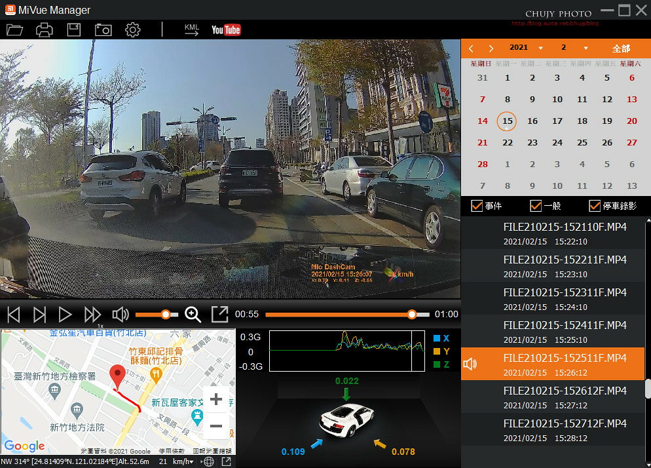651x468 pixels.
Task: Select FILE210215-152110F.MP4
Action: coord(553,233)
